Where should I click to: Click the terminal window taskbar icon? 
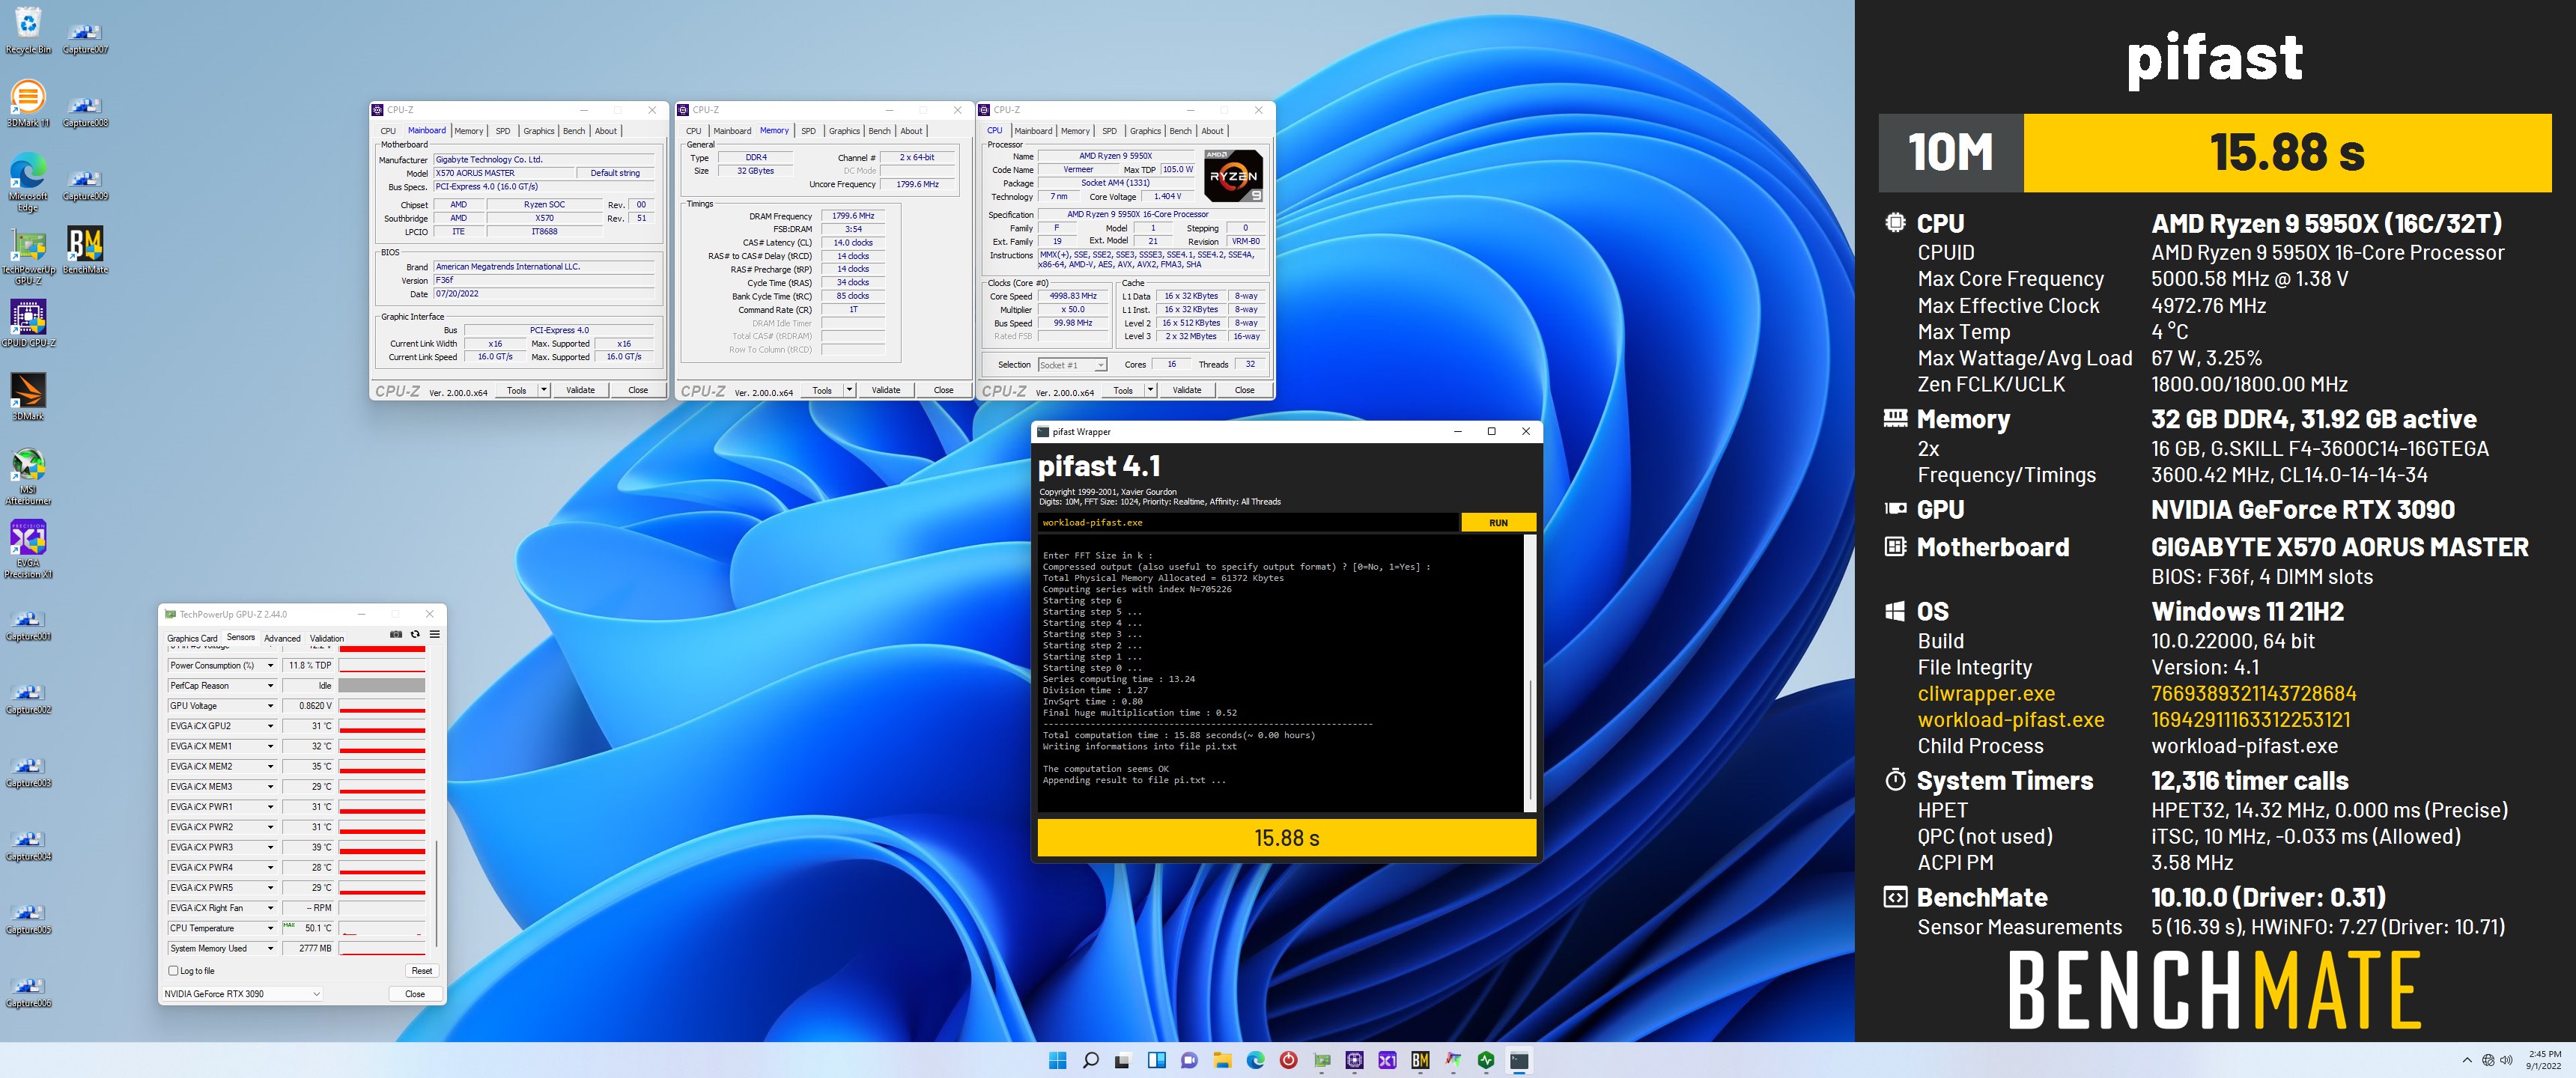pyautogui.click(x=1519, y=1060)
